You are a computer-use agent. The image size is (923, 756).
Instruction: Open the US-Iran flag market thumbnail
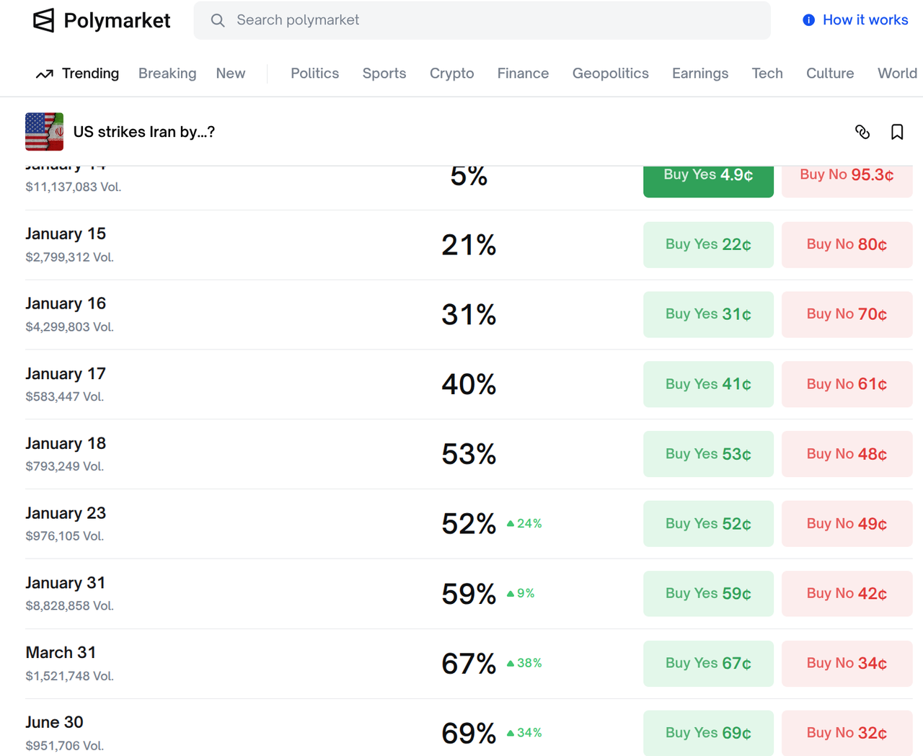(x=44, y=131)
